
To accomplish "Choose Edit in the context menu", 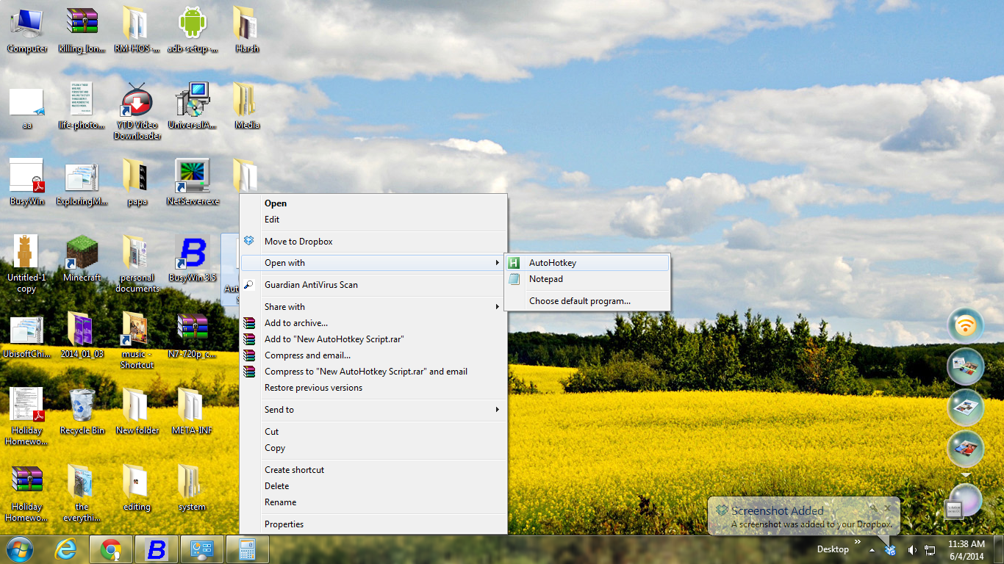I will pyautogui.click(x=373, y=220).
